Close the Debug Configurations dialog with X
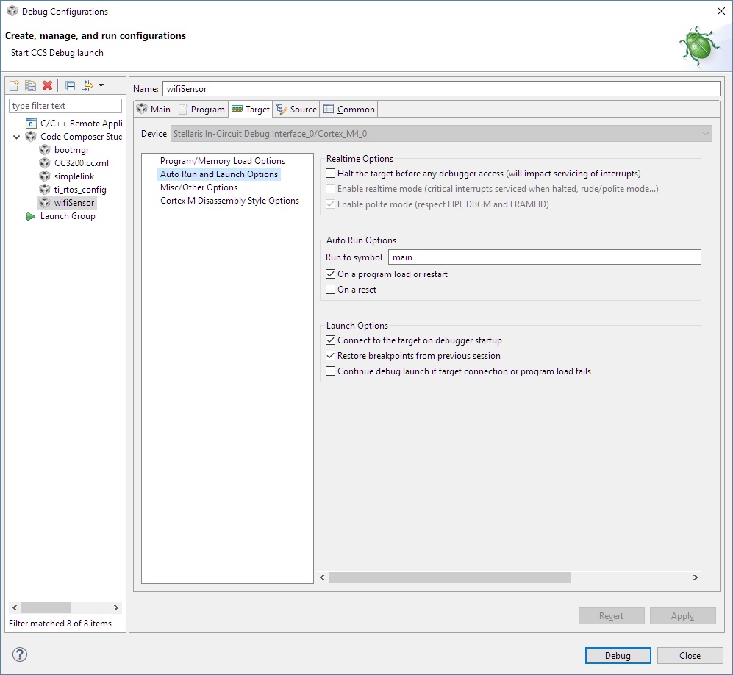This screenshot has height=675, width=733. click(721, 11)
